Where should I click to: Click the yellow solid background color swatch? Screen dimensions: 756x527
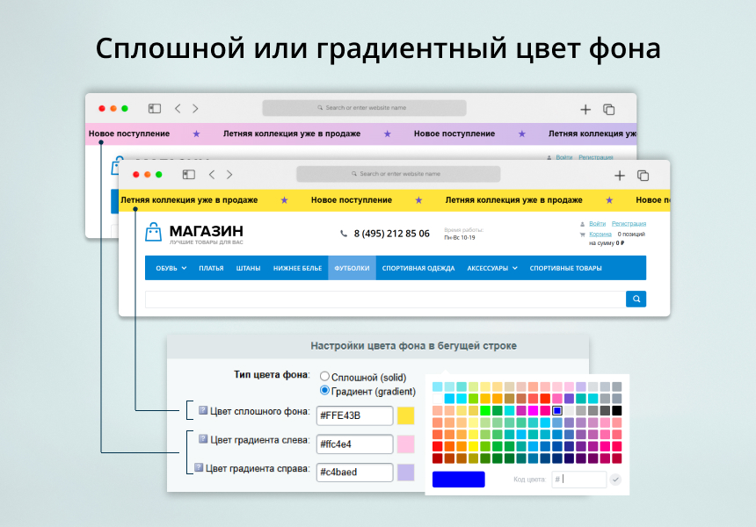click(405, 415)
